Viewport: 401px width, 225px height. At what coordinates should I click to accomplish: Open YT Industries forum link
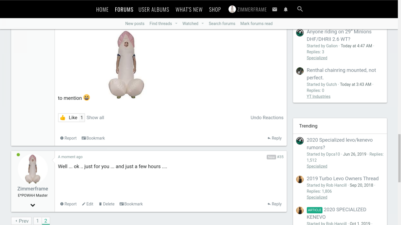pos(319,96)
